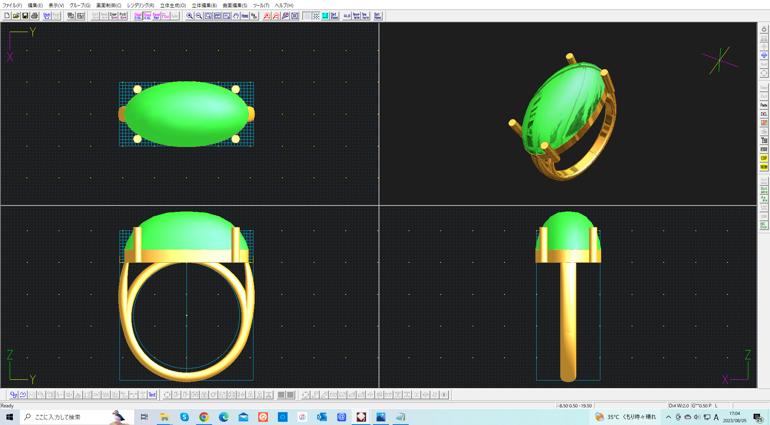Image resolution: width=770 pixels, height=425 pixels.
Task: Open the レンダリング(R) menu
Action: pyautogui.click(x=140, y=5)
